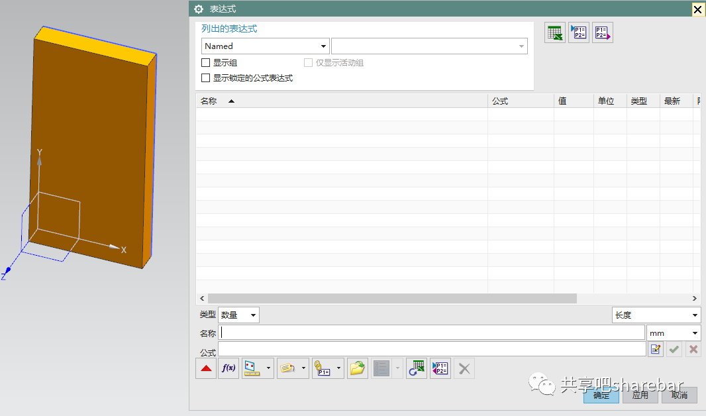Click the 公式 column header
This screenshot has width=706, height=416.
pyautogui.click(x=521, y=101)
